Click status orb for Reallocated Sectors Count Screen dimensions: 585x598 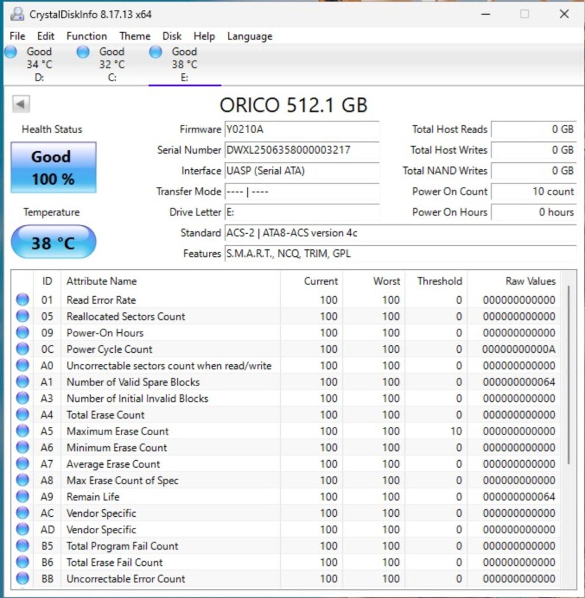pyautogui.click(x=23, y=316)
